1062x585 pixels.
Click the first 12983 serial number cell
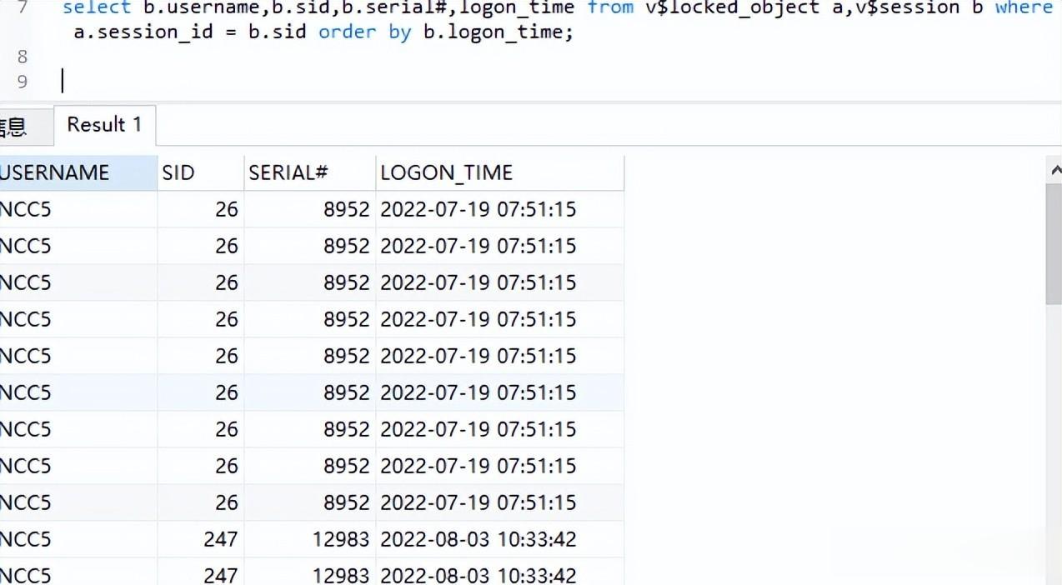pos(309,539)
